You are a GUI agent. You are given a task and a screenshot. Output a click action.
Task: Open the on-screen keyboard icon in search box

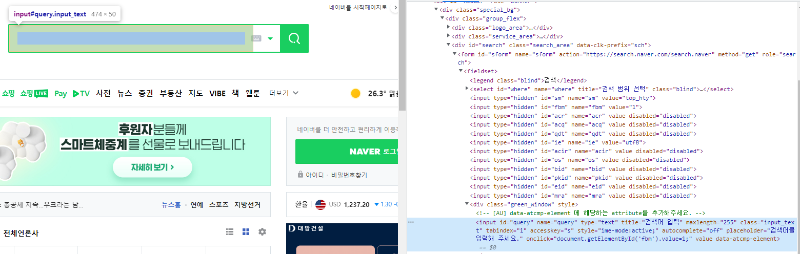tap(257, 38)
